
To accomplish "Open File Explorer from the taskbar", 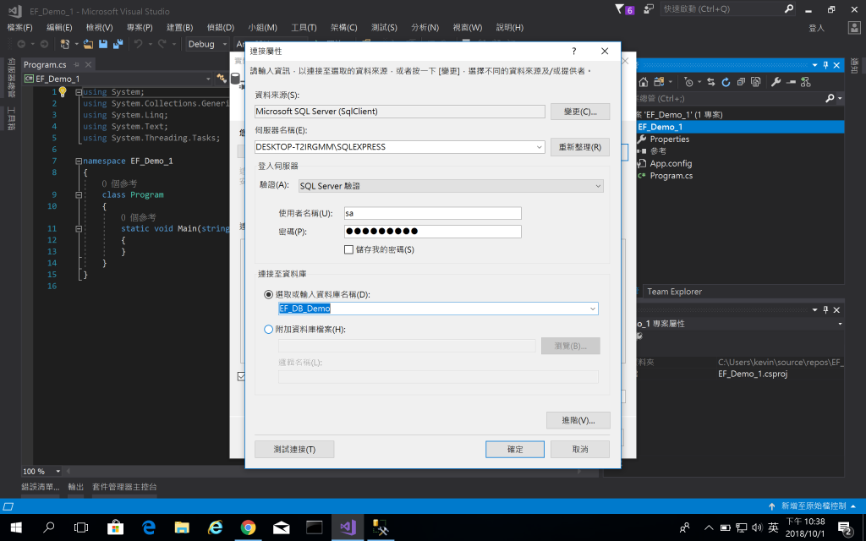I will [x=182, y=527].
